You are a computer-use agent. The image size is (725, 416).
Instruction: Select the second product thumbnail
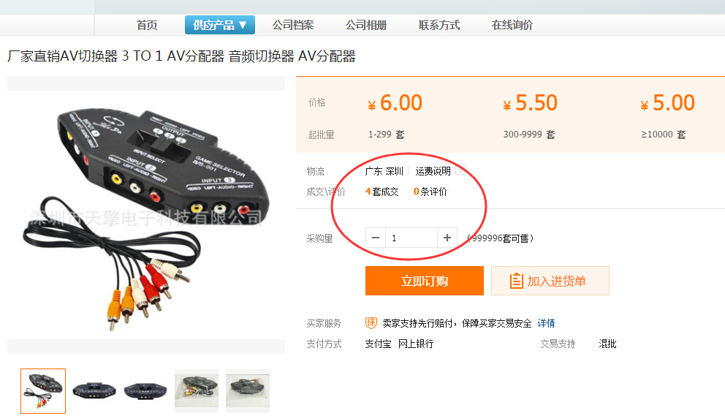pyautogui.click(x=94, y=390)
